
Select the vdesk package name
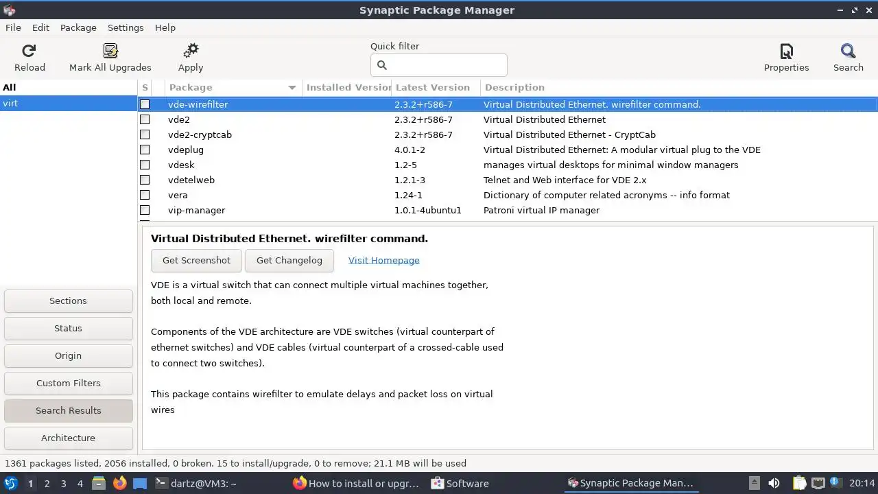click(x=181, y=165)
